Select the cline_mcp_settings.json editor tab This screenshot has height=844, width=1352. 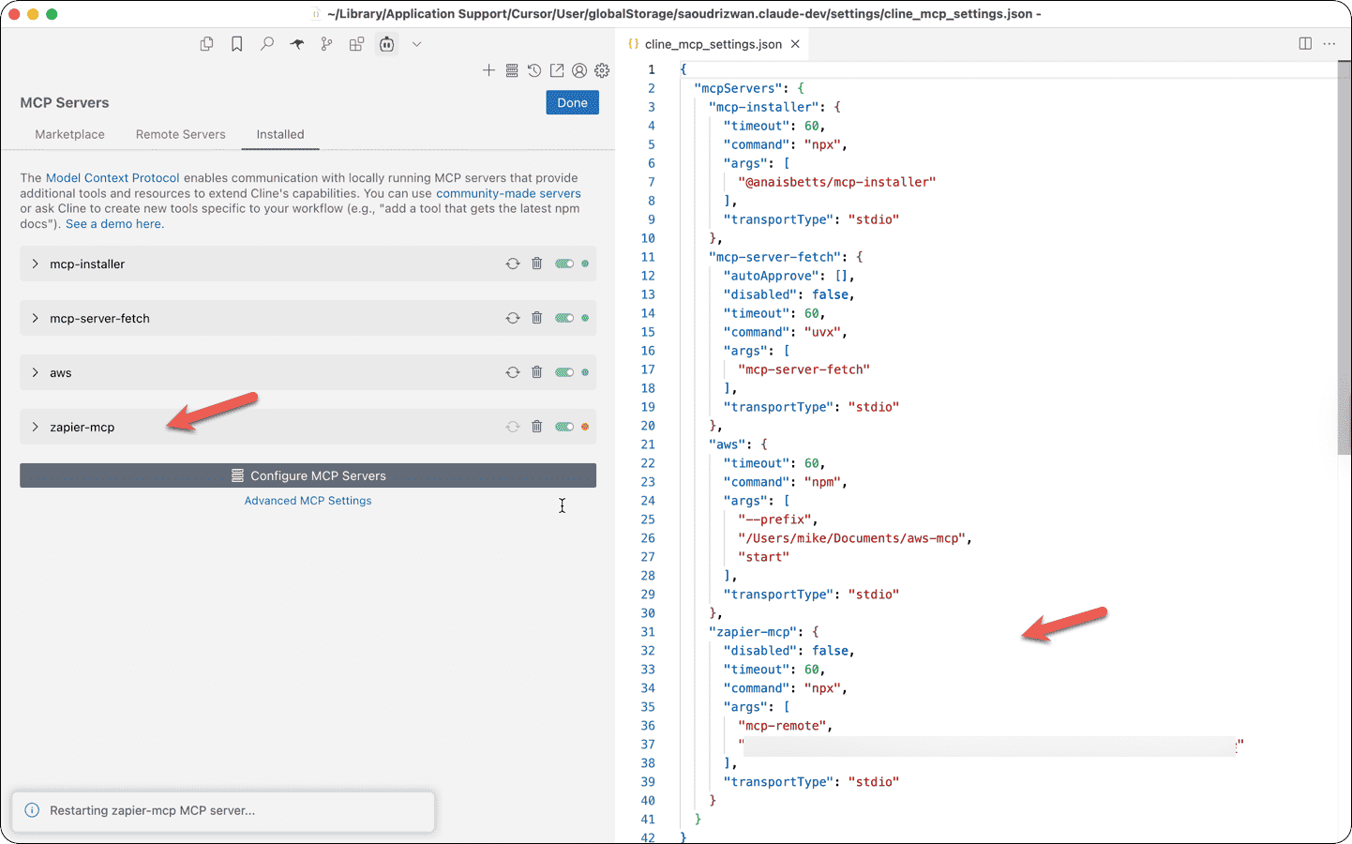pyautogui.click(x=714, y=44)
